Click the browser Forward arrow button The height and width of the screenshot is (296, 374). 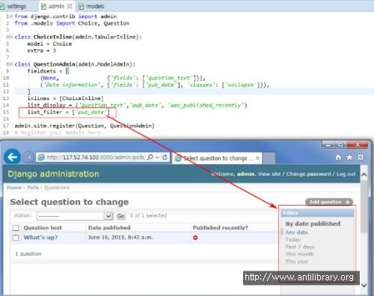click(x=28, y=157)
